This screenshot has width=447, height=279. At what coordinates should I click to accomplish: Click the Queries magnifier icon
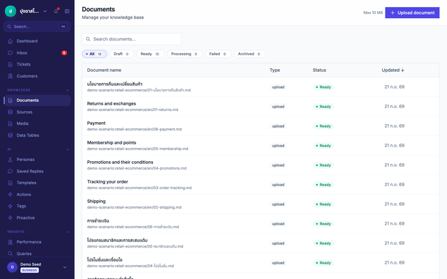(10, 254)
